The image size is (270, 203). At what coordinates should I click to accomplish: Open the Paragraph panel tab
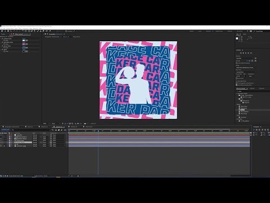pyautogui.click(x=256, y=127)
